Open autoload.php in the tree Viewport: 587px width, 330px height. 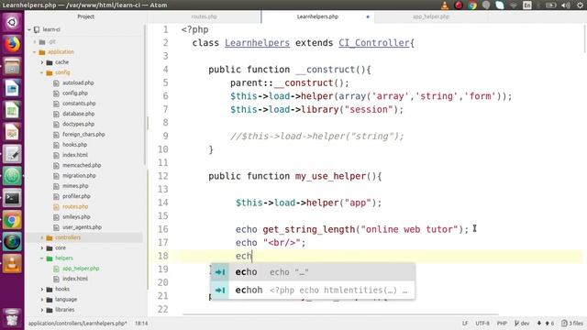point(78,83)
